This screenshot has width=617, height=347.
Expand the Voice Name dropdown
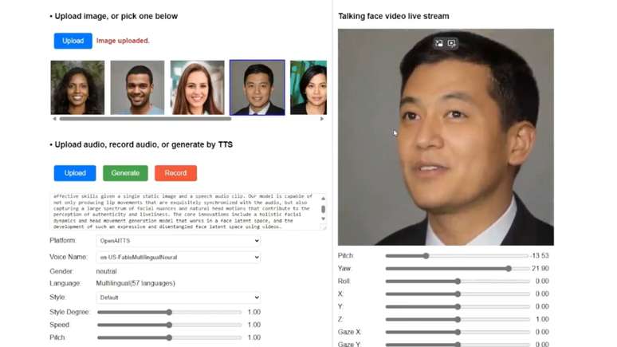[179, 257]
